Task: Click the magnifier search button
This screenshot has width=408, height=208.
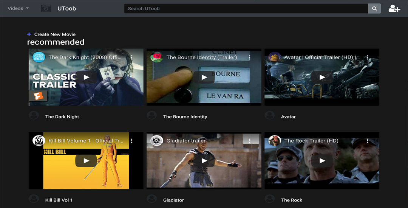Action: (x=374, y=9)
